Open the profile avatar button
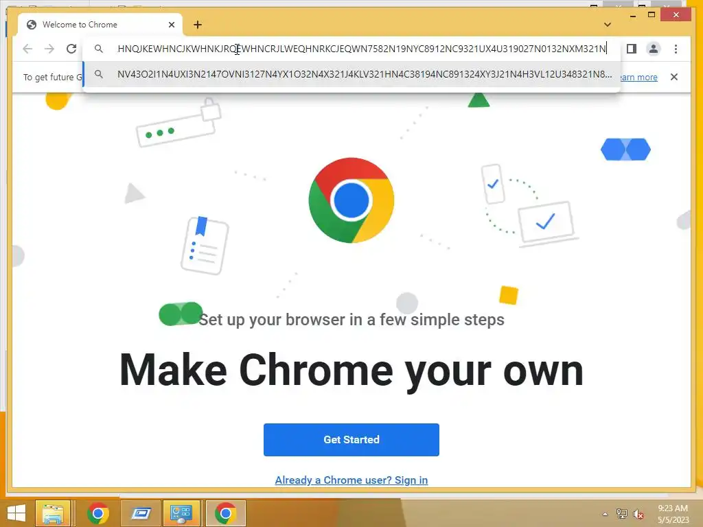The image size is (703, 527). (x=654, y=49)
